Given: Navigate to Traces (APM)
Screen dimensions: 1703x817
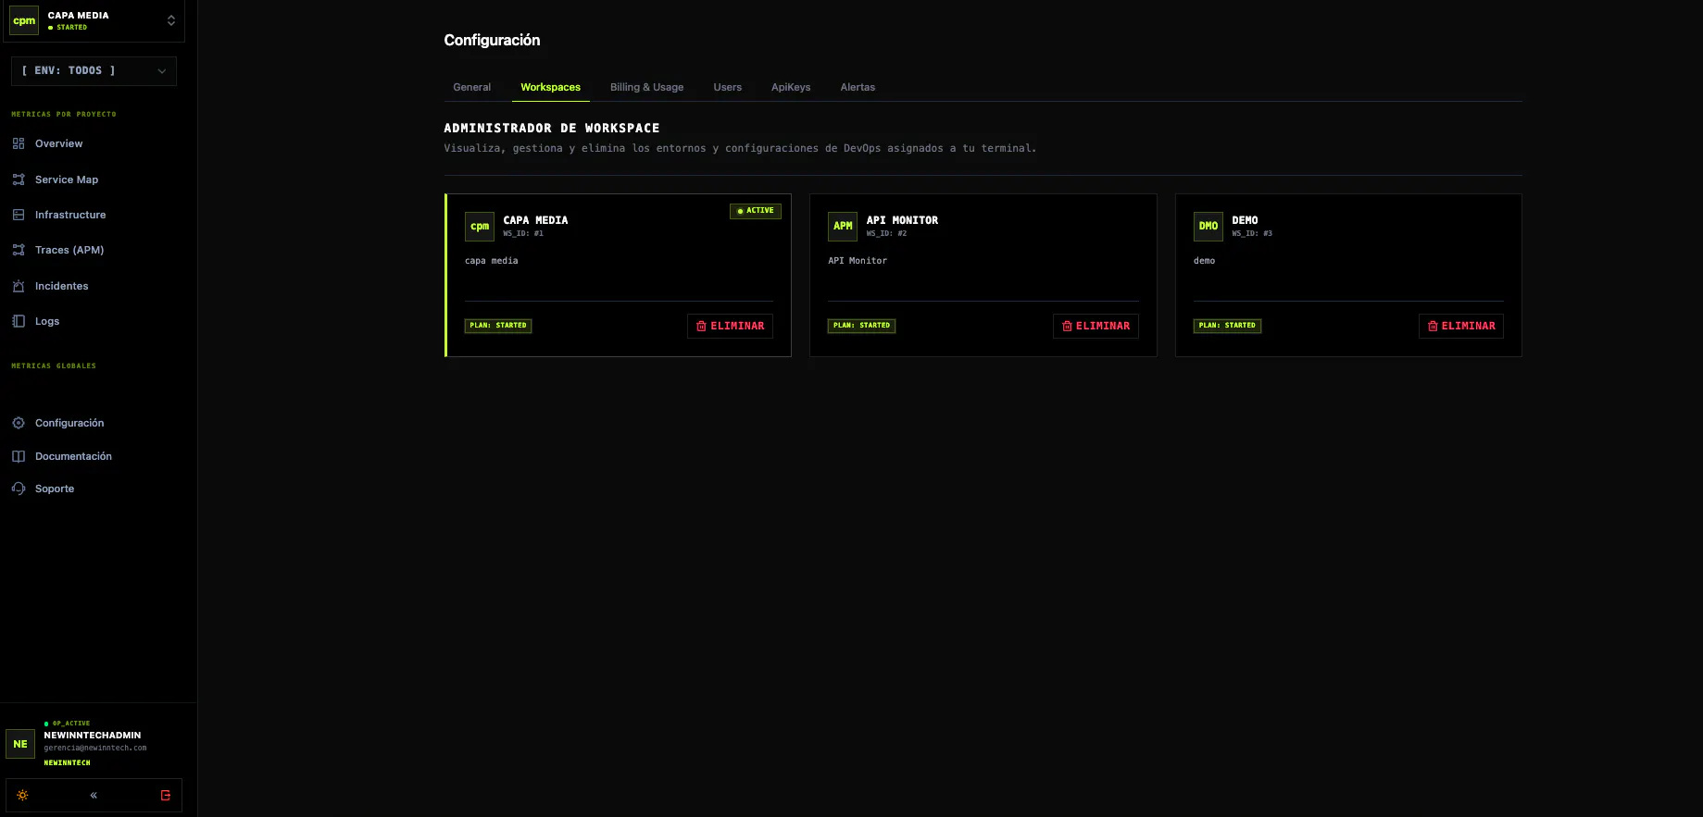Looking at the screenshot, I should coord(69,250).
